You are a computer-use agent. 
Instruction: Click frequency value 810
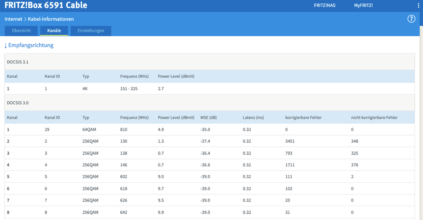[124, 129]
